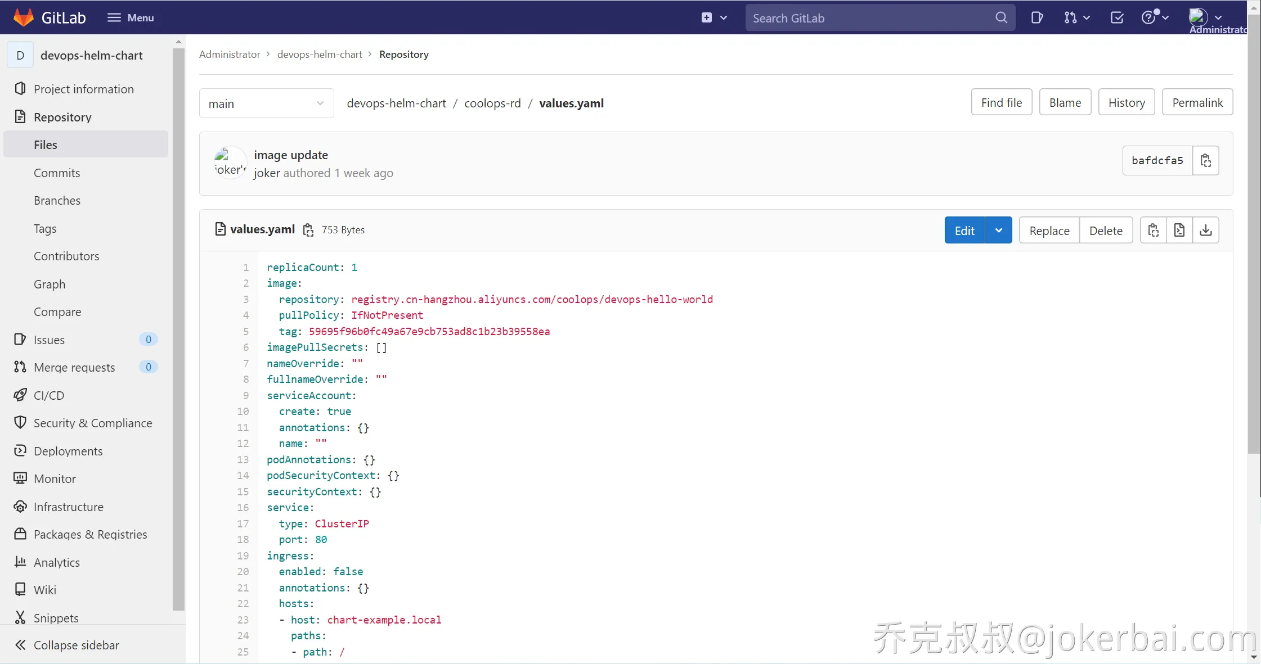Screen dimensions: 1261x664
Task: Copy file path icon next to values.yaml
Action: pyautogui.click(x=308, y=229)
